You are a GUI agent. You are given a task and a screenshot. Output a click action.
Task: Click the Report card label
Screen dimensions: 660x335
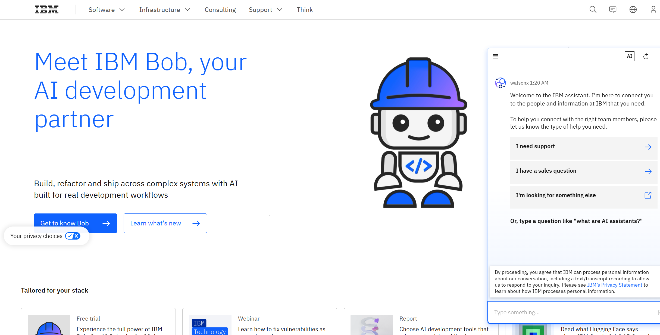point(408,319)
